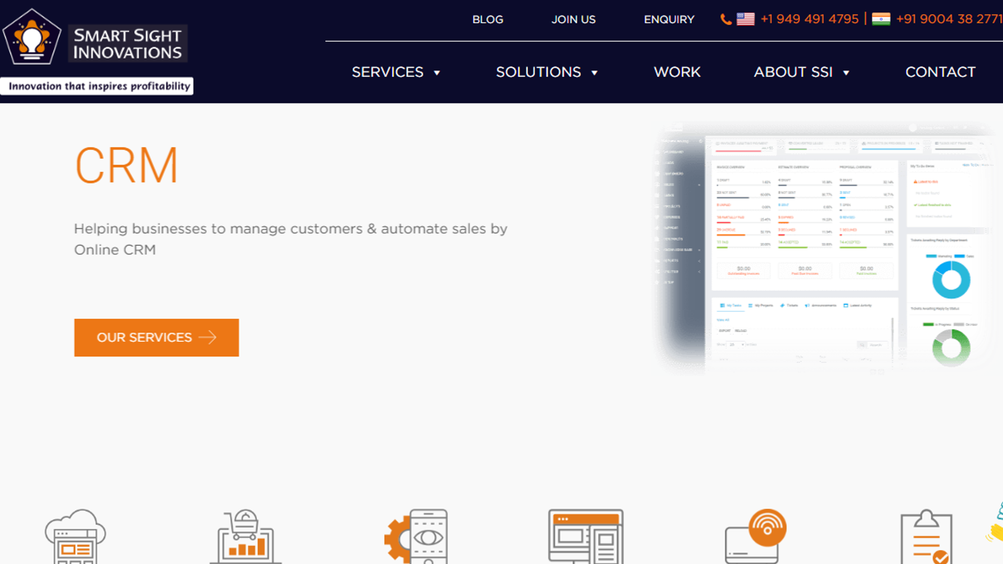
Task: Call the US number +1 949 491 4795
Action: point(809,19)
